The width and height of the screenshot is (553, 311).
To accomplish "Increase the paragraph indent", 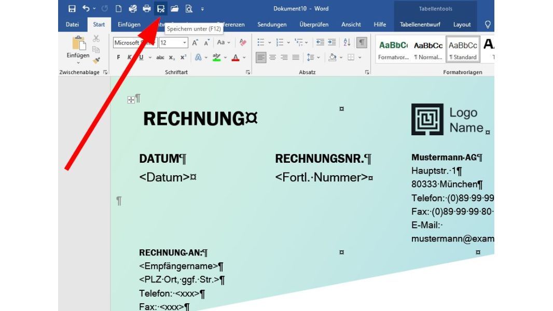I will [331, 43].
